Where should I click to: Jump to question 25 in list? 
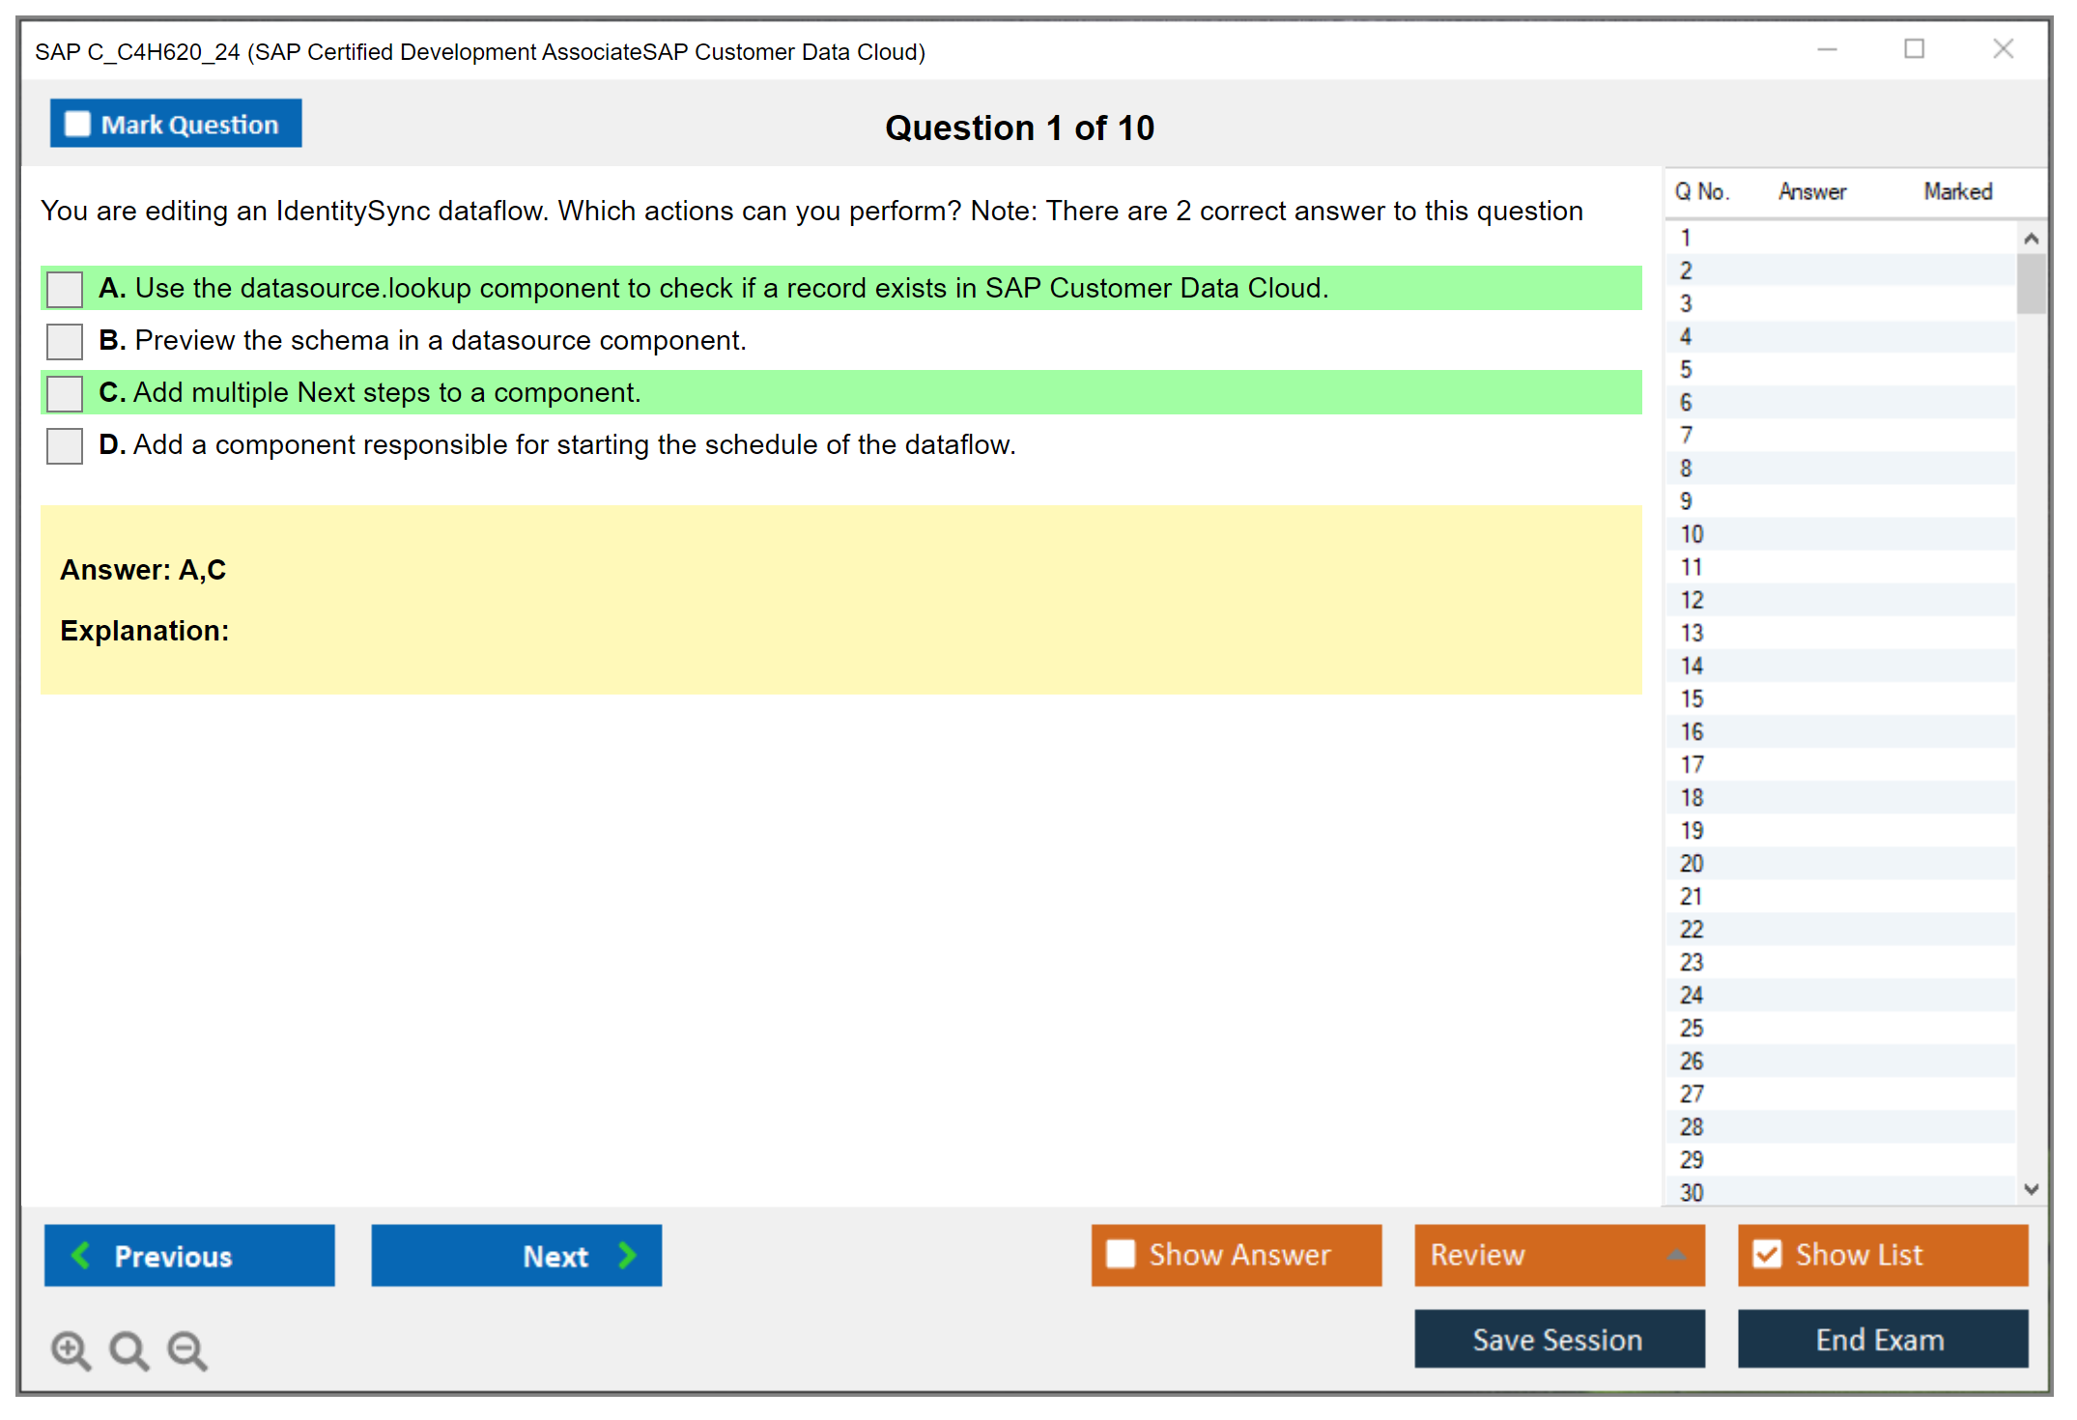point(1692,1028)
